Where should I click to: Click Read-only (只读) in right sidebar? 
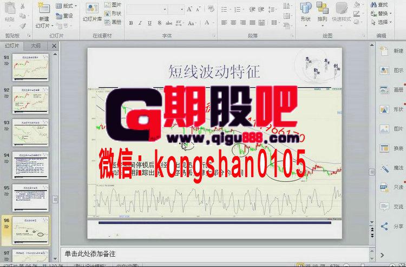coord(391,187)
